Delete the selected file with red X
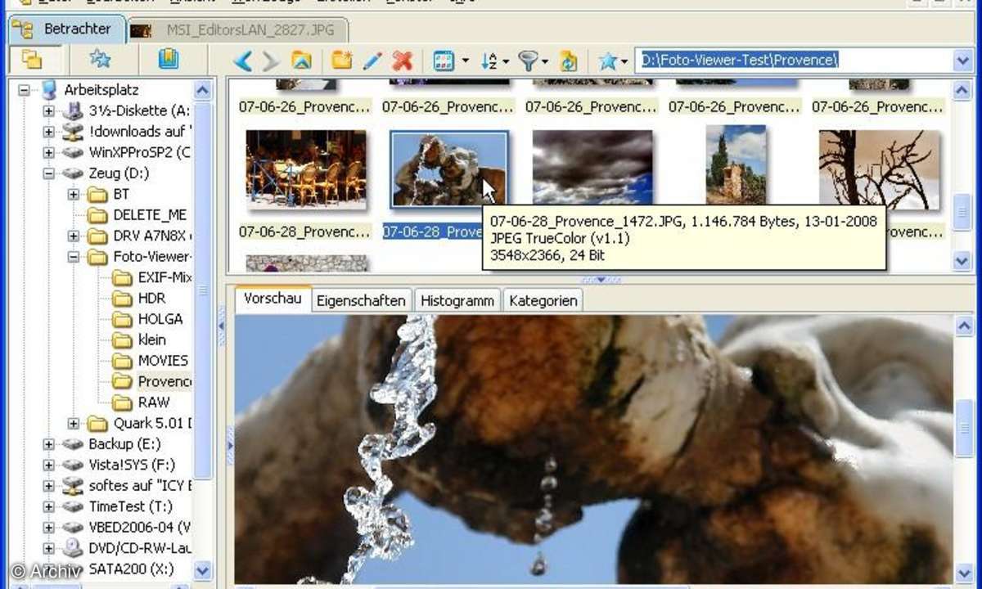The width and height of the screenshot is (982, 589). [x=402, y=61]
